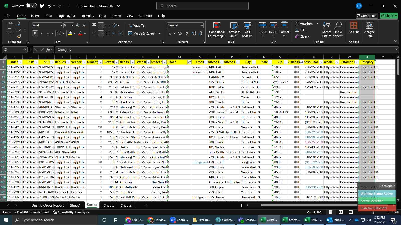Click the info@vast email link

tap(200, 162)
